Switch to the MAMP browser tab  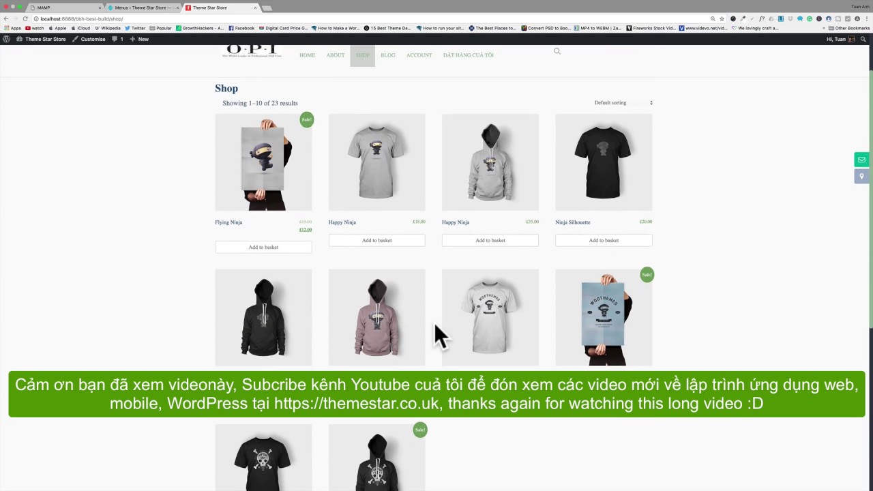65,8
